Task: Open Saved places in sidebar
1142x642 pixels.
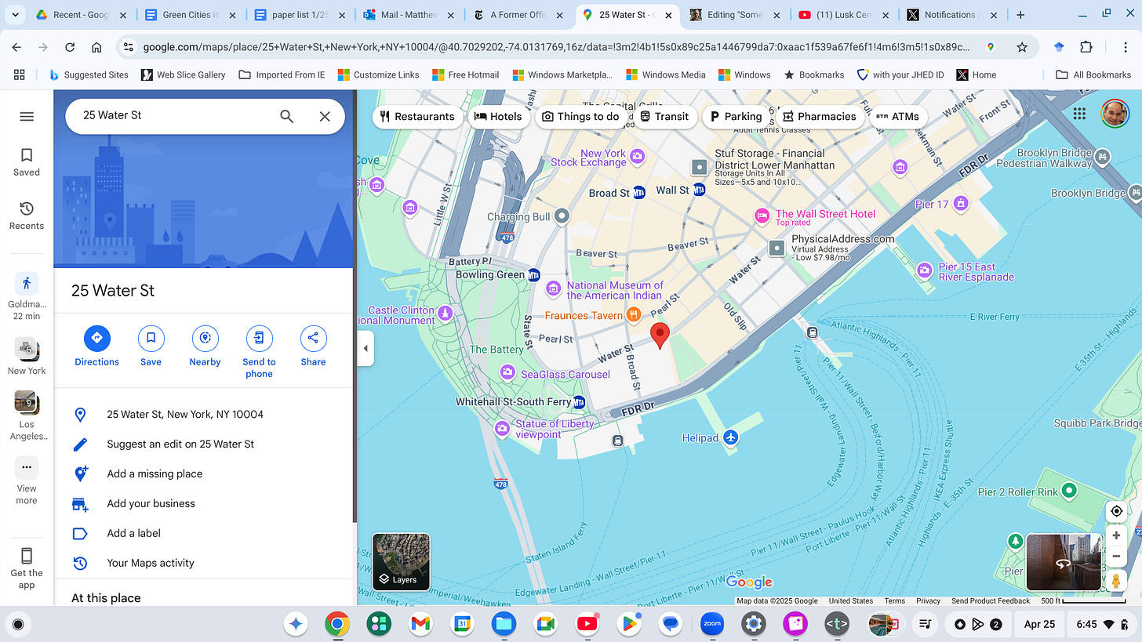Action: (x=27, y=162)
